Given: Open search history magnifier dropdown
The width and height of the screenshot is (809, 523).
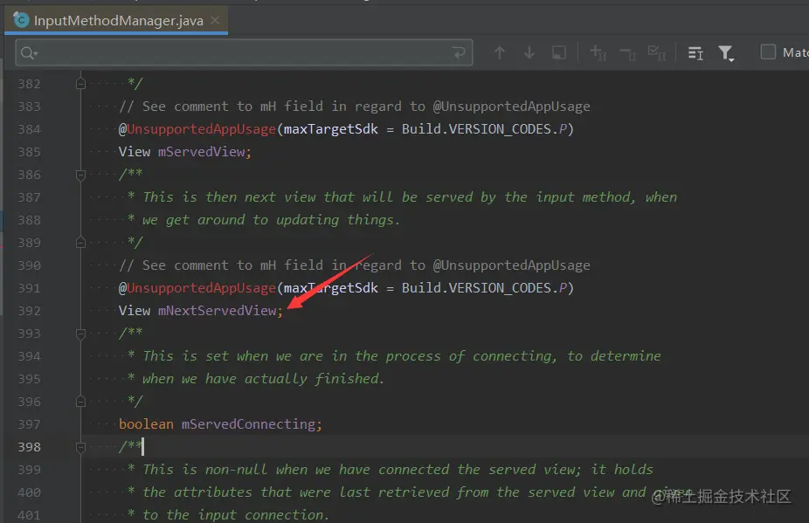Looking at the screenshot, I should point(29,52).
